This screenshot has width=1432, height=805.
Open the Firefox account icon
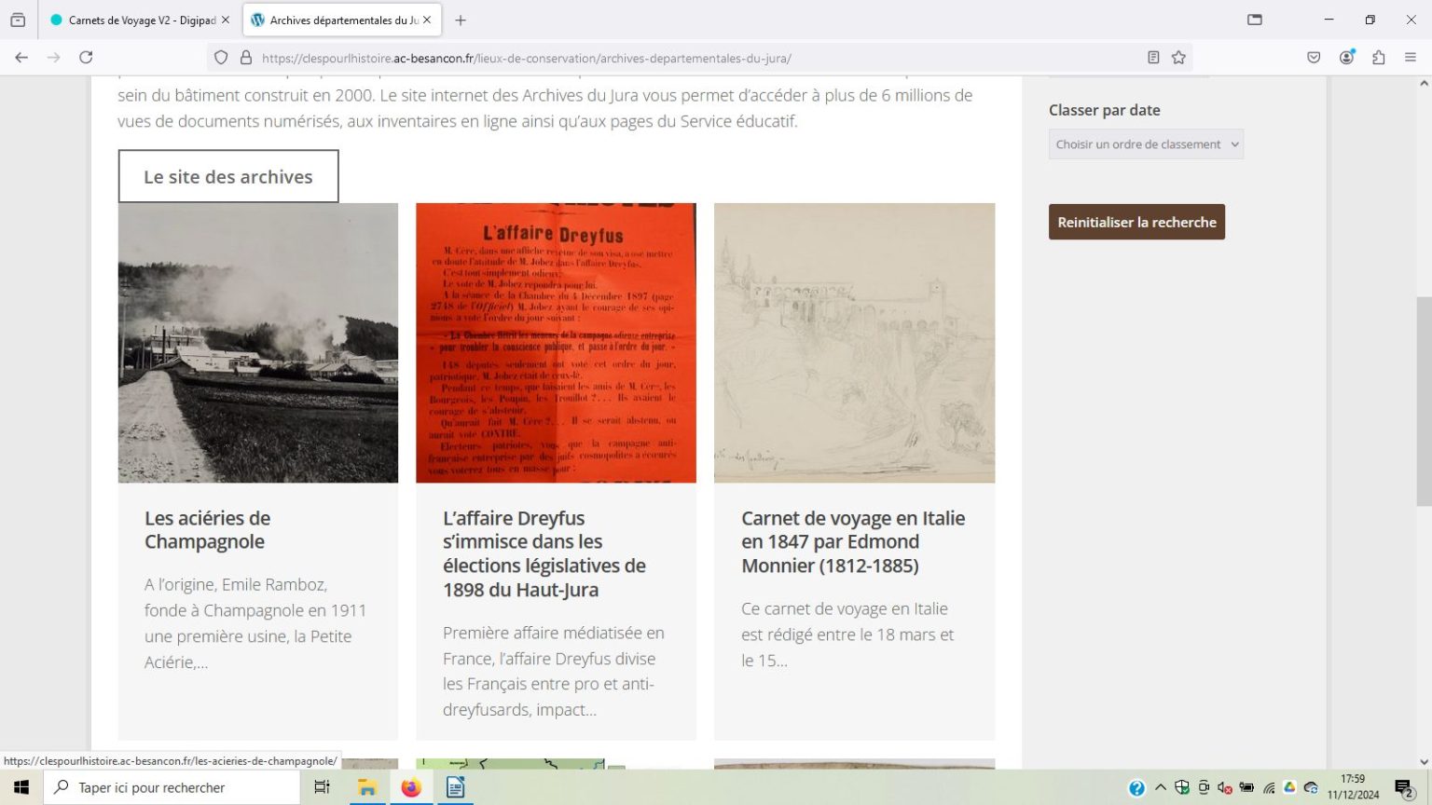(1347, 58)
